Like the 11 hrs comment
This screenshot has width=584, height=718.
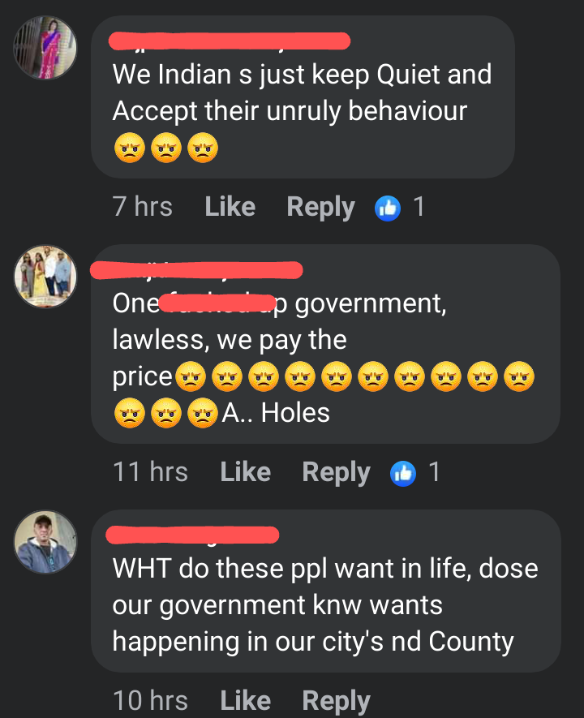coord(245,472)
